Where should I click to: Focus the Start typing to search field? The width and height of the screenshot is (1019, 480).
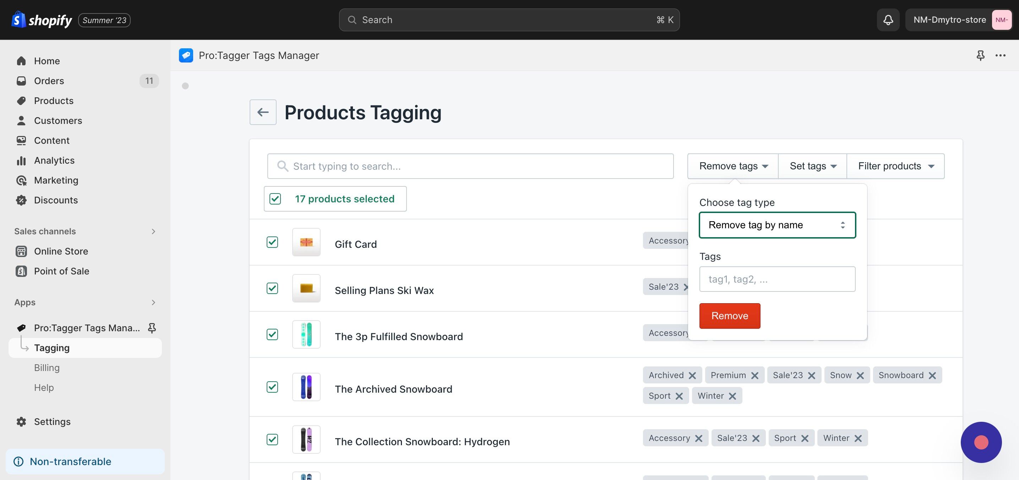click(x=470, y=166)
